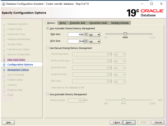Screen dimensions: 167x126
Task: Close the Database Configuration Assistant window
Action: [161, 4]
